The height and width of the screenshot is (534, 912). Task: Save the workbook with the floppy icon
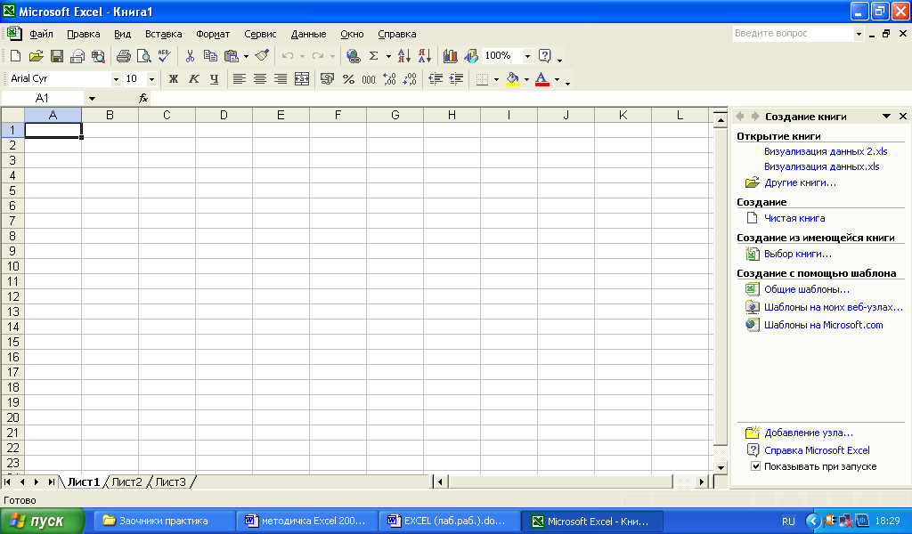click(x=57, y=56)
